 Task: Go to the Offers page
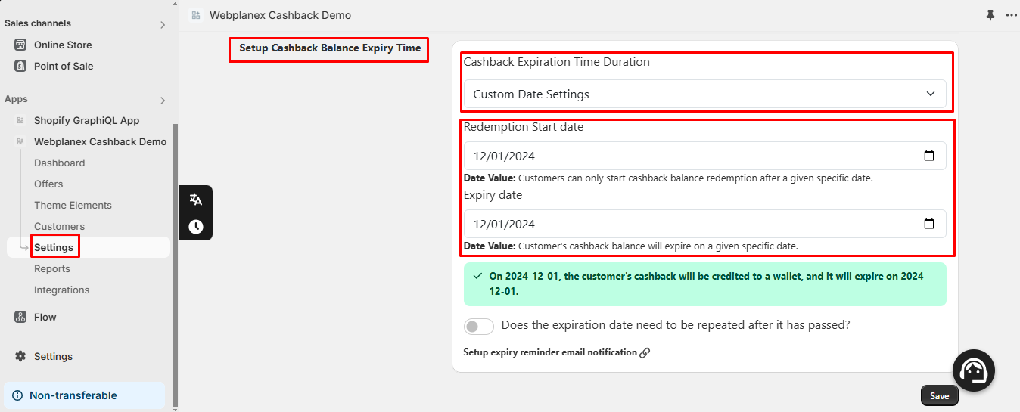[48, 184]
